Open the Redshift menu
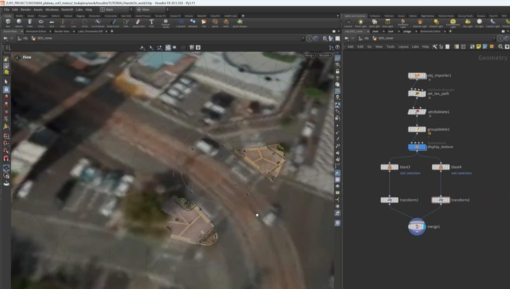Image resolution: width=510 pixels, height=289 pixels. pyautogui.click(x=67, y=10)
